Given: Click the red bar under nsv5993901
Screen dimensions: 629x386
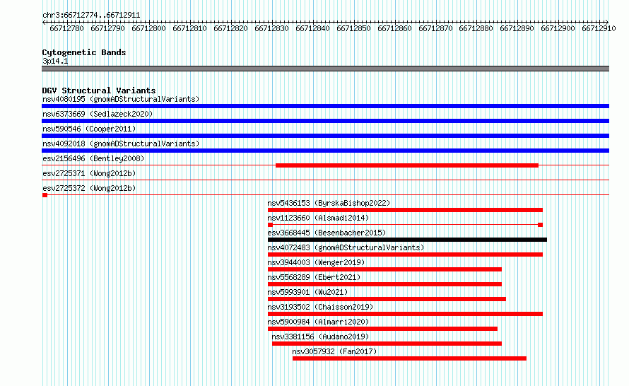Looking at the screenshot, I should pyautogui.click(x=387, y=299).
